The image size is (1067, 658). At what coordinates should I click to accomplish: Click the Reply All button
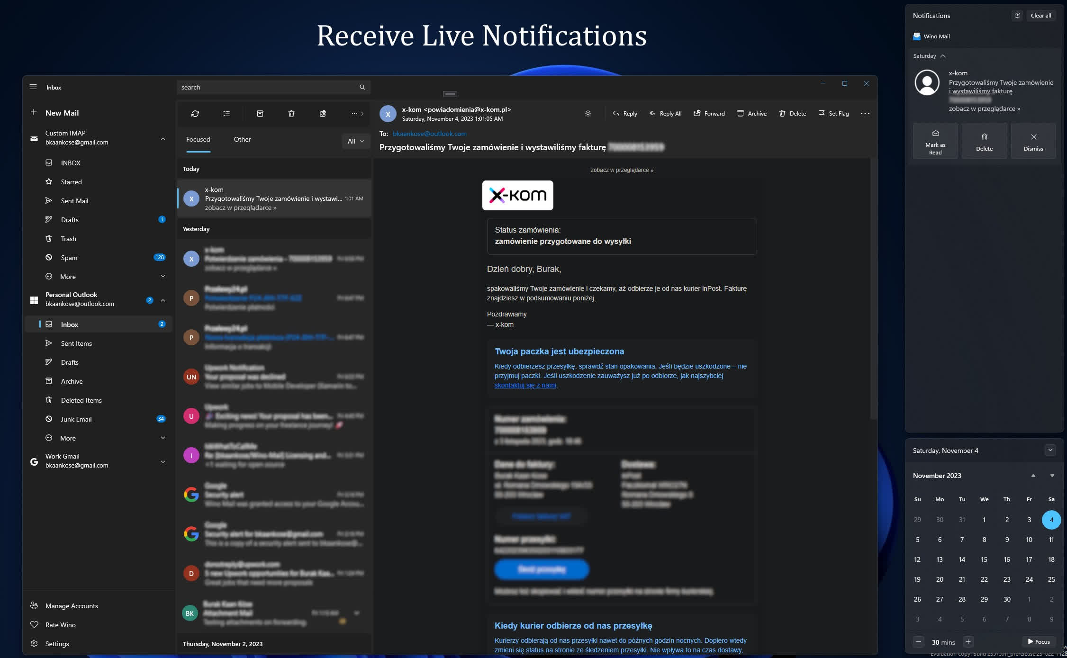tap(665, 114)
